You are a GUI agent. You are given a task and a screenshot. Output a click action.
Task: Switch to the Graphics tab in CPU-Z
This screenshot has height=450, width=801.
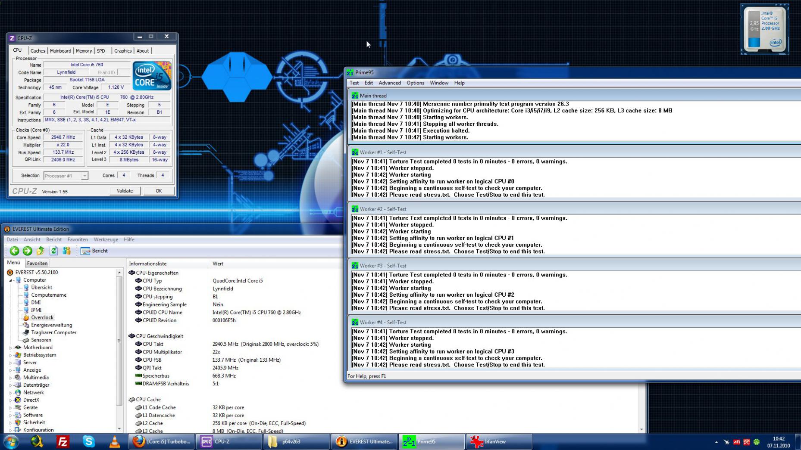pyautogui.click(x=123, y=51)
